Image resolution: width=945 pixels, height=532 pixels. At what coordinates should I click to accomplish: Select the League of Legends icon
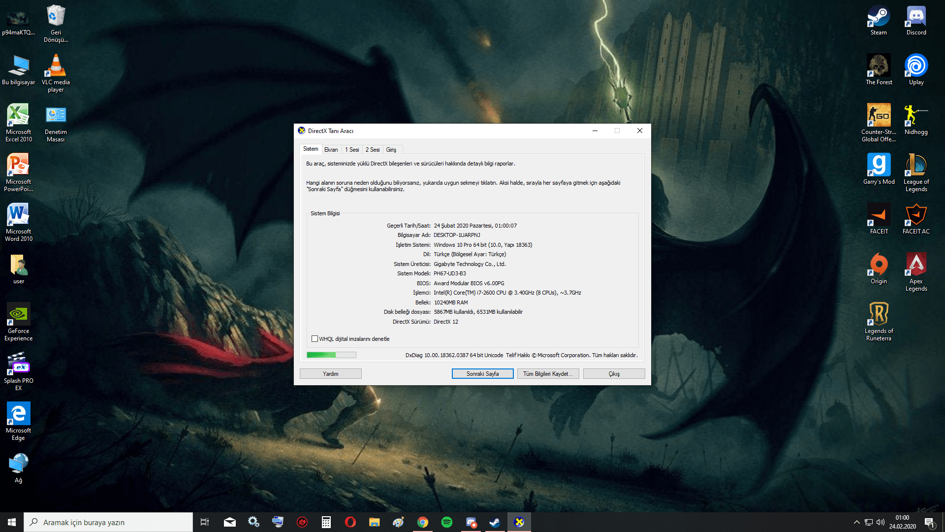[916, 171]
